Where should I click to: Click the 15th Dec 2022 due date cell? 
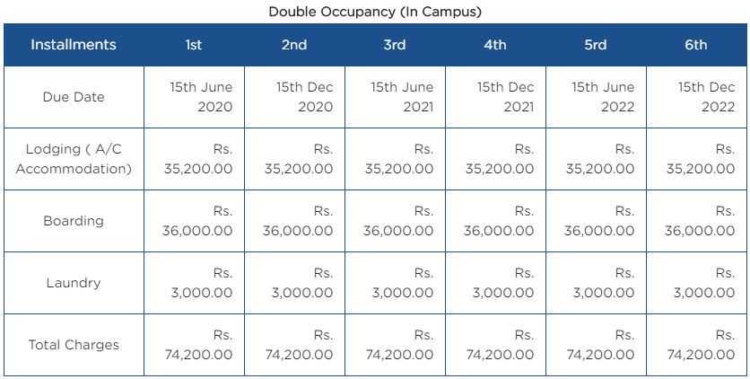click(x=696, y=97)
